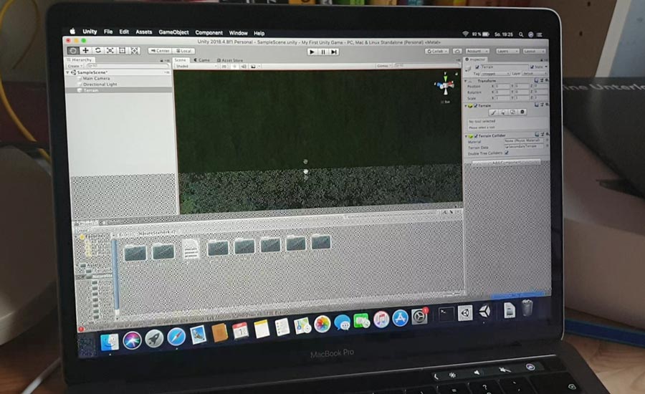Open the Unity menu
This screenshot has width=645, height=394.
pos(90,32)
